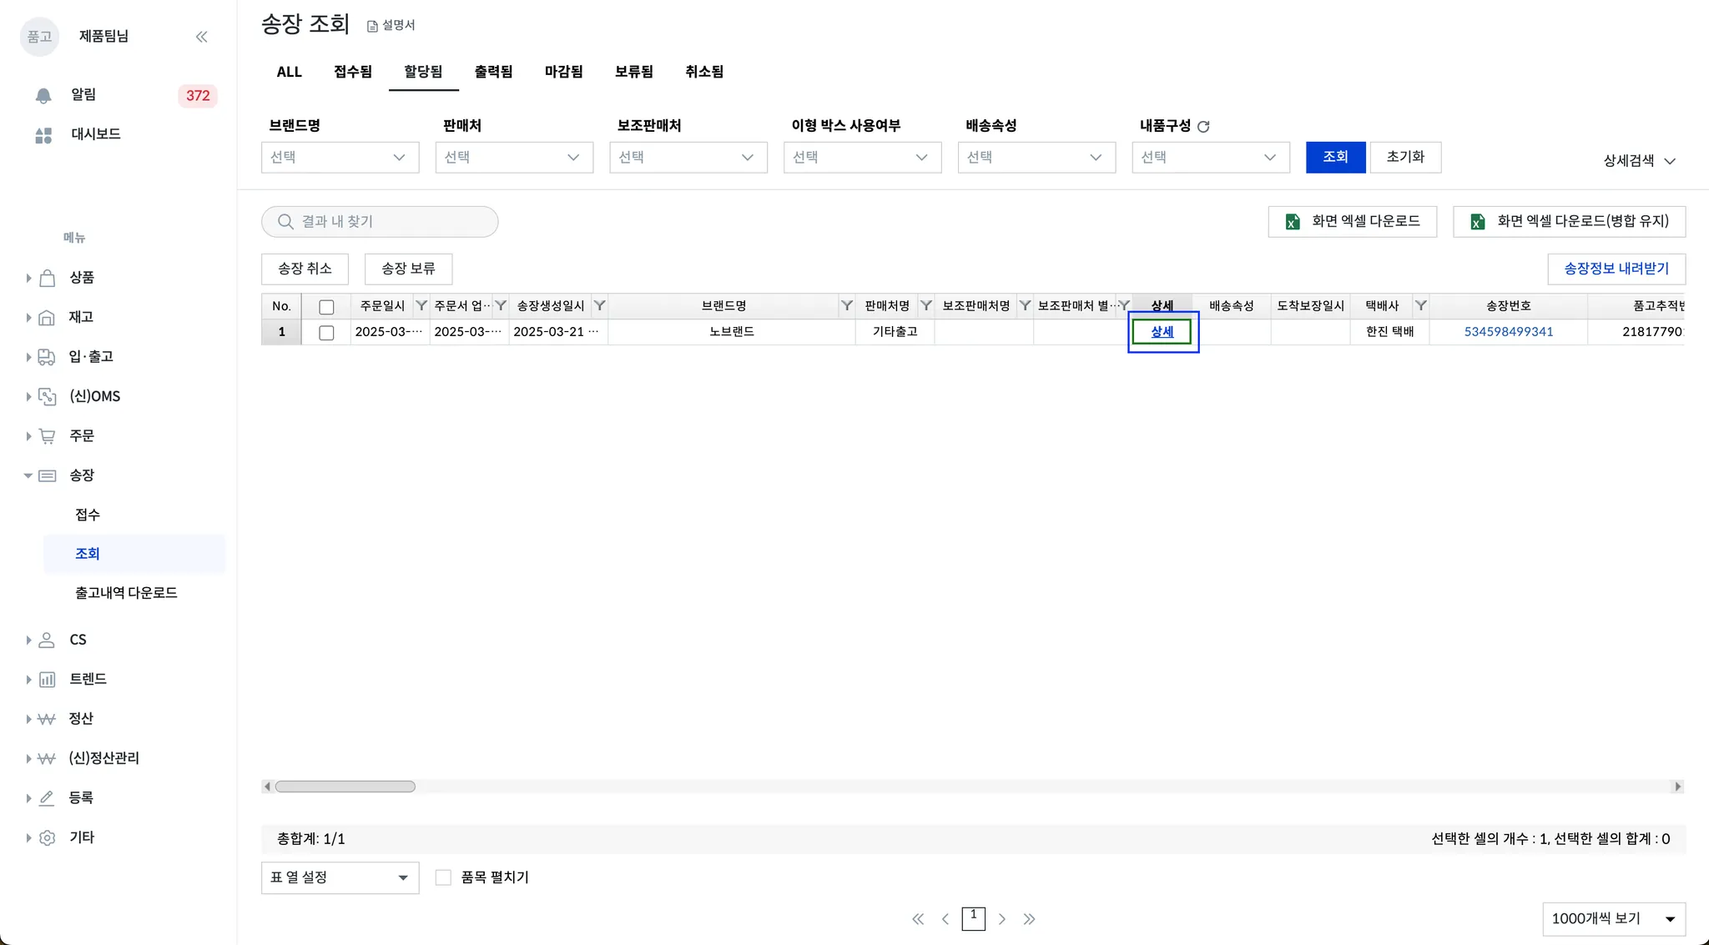The width and height of the screenshot is (1709, 945).
Task: Collapse sidebar with double-chevron icon
Action: [201, 37]
